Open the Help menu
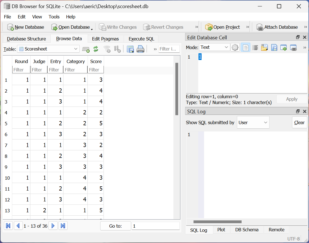This screenshot has width=309, height=243. coord(70,17)
